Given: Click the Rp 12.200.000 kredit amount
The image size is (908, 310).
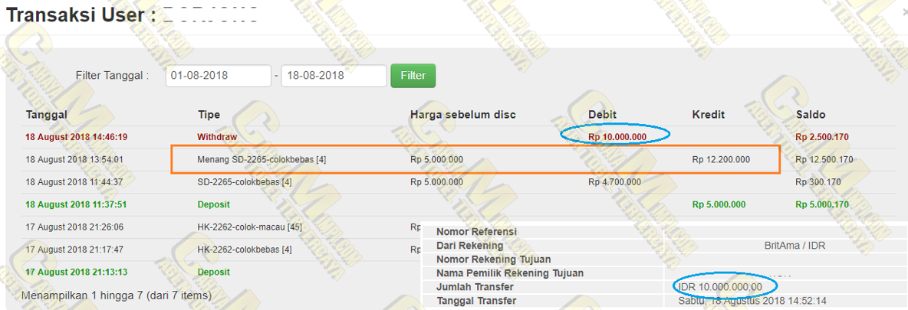Looking at the screenshot, I should (721, 160).
